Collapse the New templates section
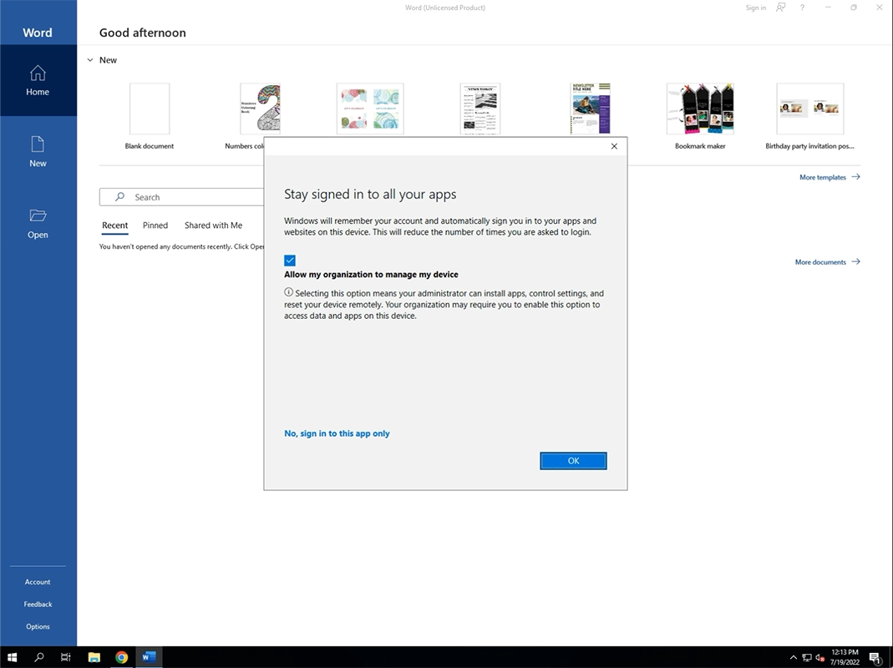 click(x=90, y=60)
